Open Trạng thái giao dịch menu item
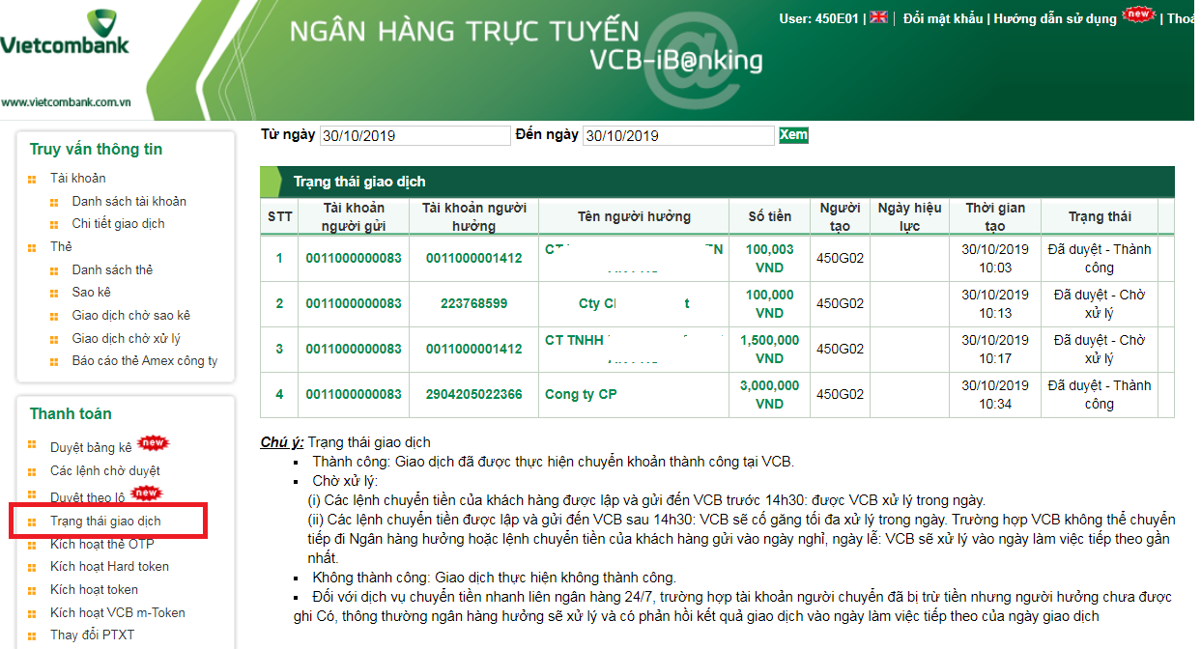Screen dimensions: 1201x649 coord(105,522)
